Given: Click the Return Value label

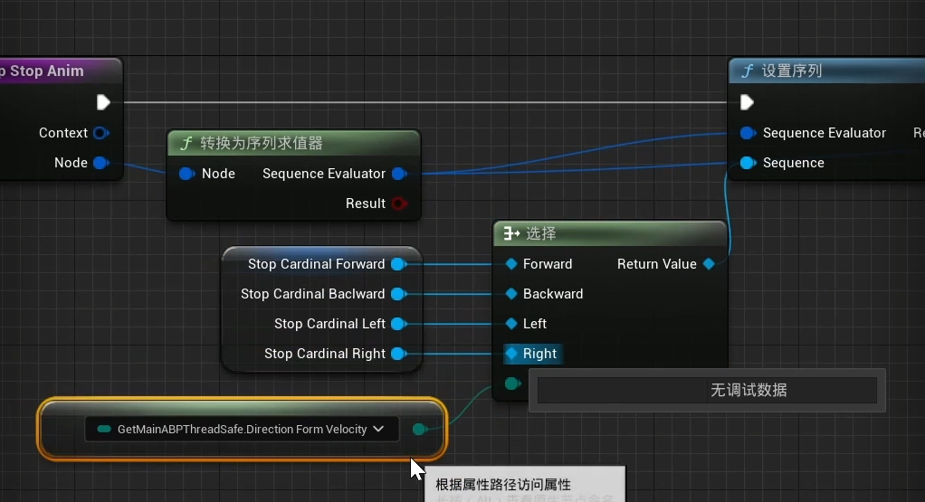Looking at the screenshot, I should [656, 264].
